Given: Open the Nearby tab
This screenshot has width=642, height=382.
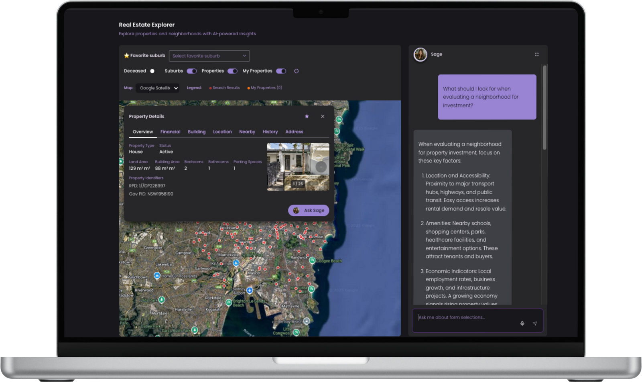Looking at the screenshot, I should pos(247,132).
